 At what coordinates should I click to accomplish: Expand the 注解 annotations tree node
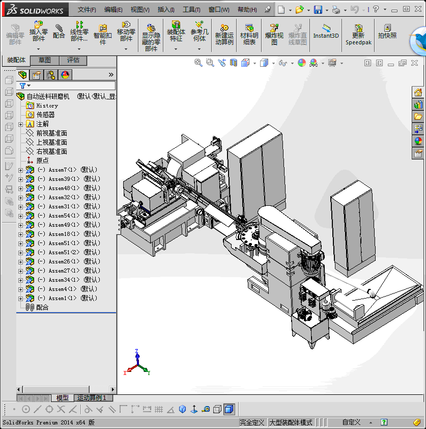[20, 124]
